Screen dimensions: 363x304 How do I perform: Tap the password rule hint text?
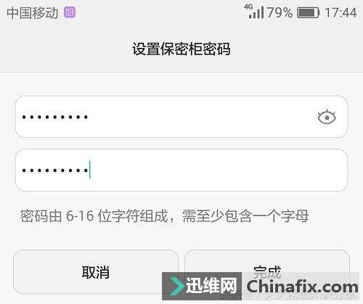click(164, 216)
